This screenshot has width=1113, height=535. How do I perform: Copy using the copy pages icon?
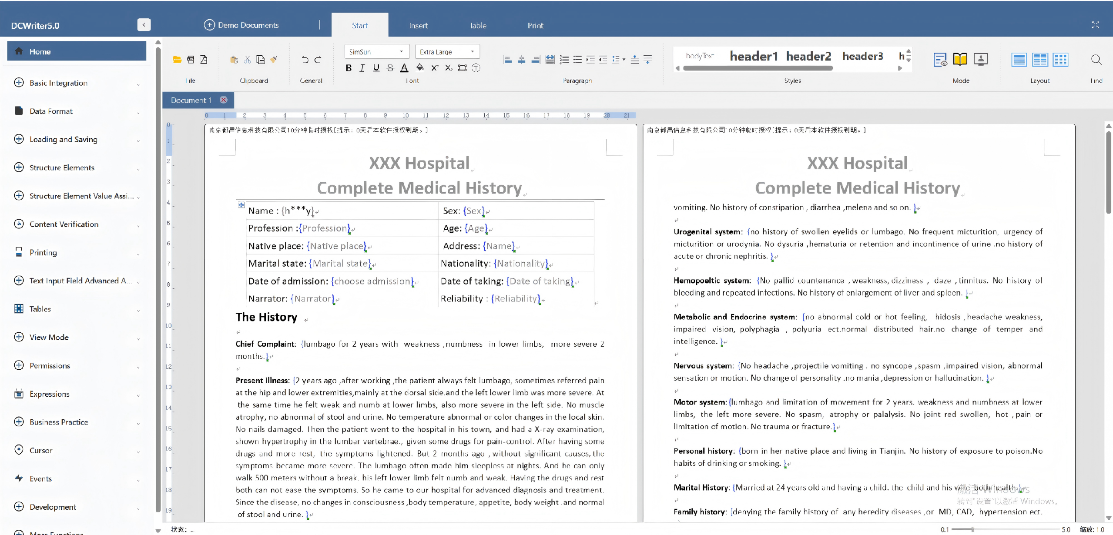pos(260,60)
